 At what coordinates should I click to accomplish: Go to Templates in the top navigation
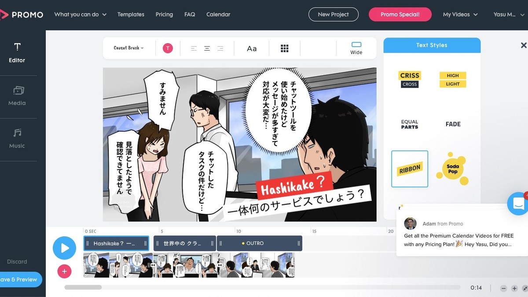[x=131, y=15]
